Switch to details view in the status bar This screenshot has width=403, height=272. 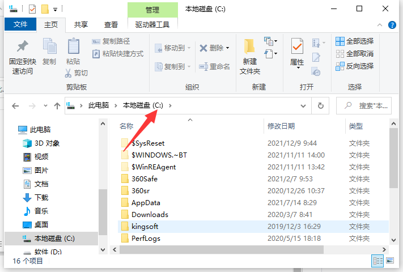(377, 261)
